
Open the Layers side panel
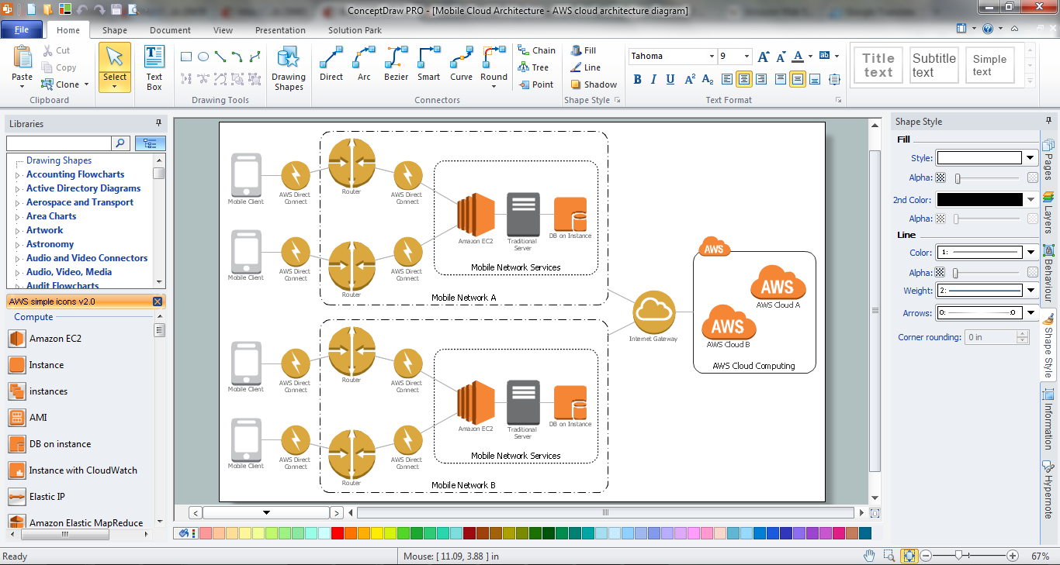pyautogui.click(x=1048, y=213)
